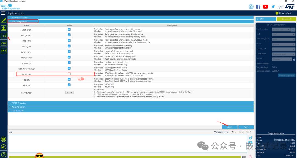Select verbosity level 1
297x158 pixels.
point(233,132)
